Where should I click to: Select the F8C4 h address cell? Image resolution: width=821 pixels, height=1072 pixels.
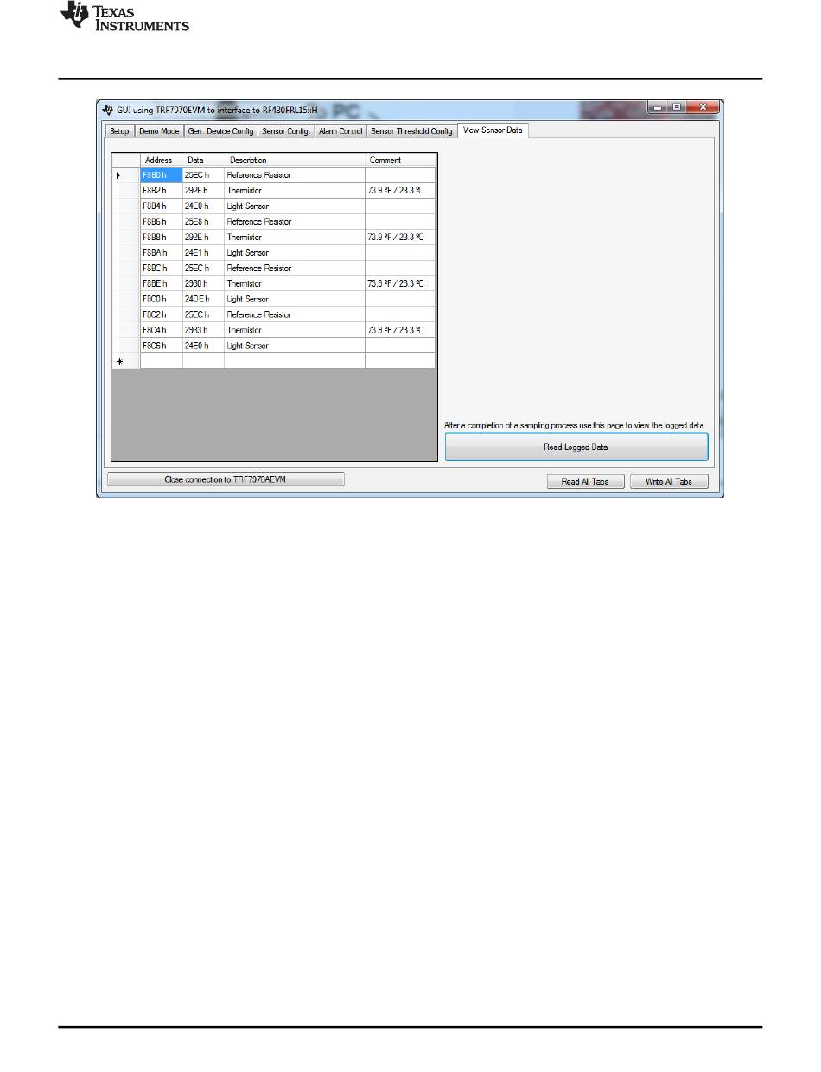coord(162,331)
